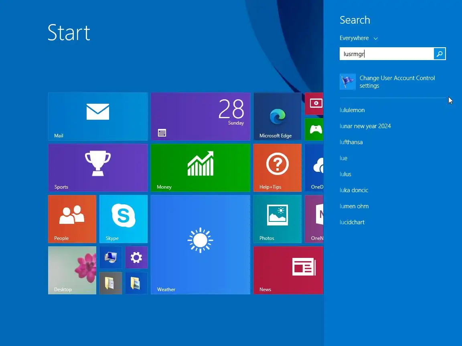
Task: Open the Weather tile
Action: pos(201,245)
